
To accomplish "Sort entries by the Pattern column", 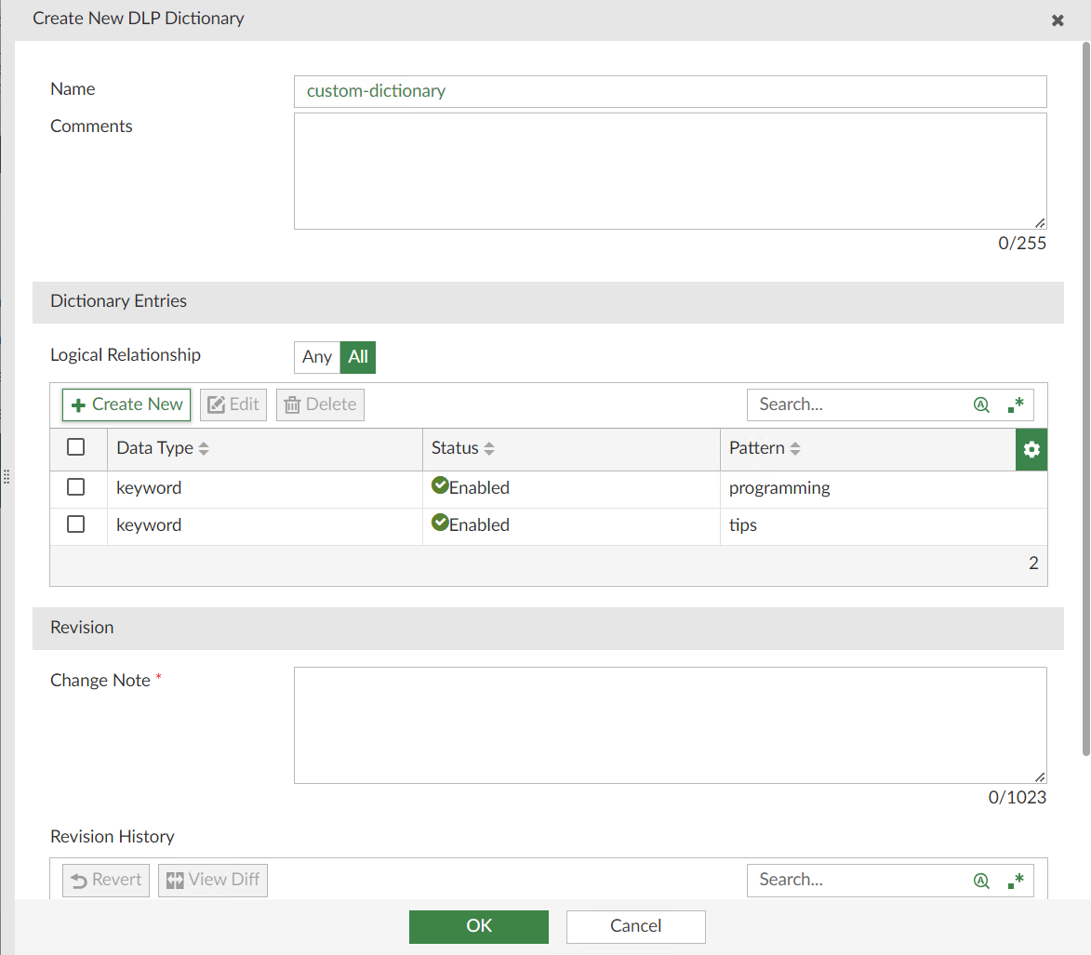I will coord(795,447).
